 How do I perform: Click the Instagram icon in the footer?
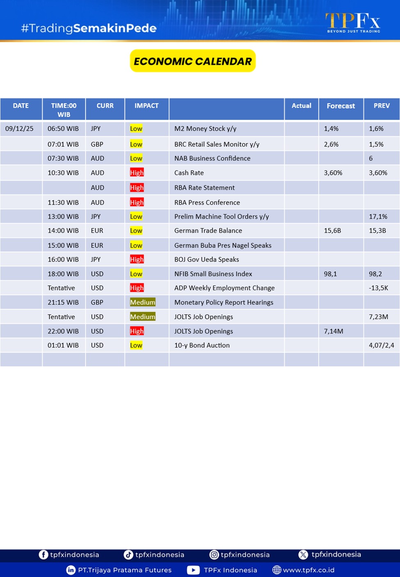[x=214, y=554]
